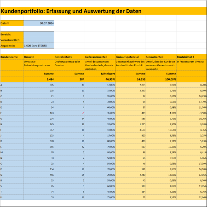Image resolution: width=207 pixels, height=207 pixels.
Task: Click Lieferantenanteil value 95,00% in row C
Action: (100, 96)
